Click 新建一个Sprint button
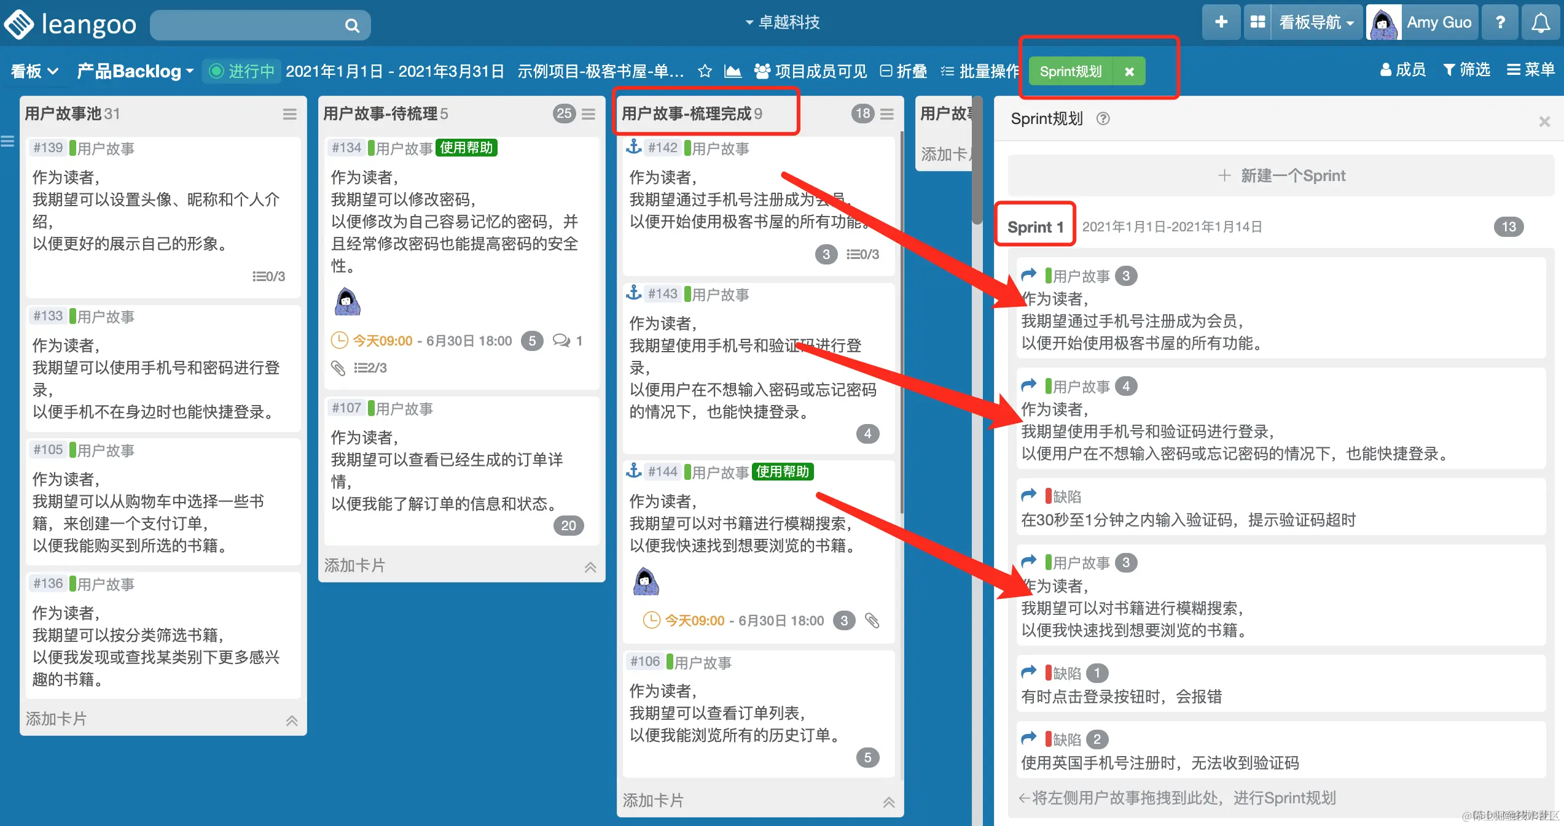Viewport: 1564px width, 826px height. pyautogui.click(x=1281, y=176)
